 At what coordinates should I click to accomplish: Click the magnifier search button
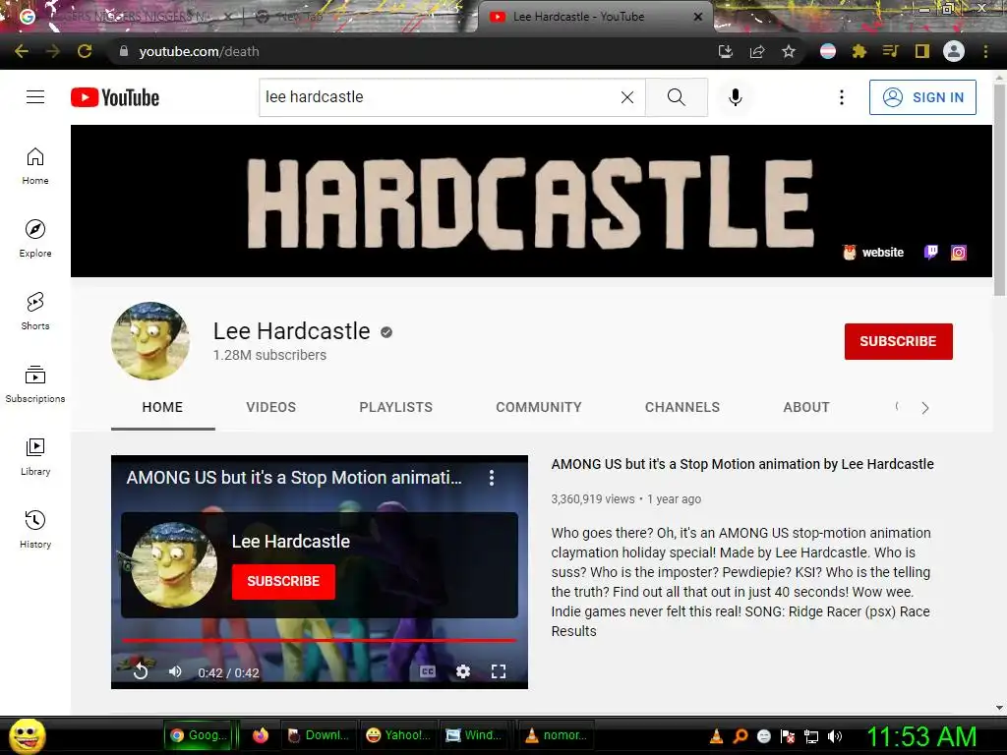click(677, 97)
